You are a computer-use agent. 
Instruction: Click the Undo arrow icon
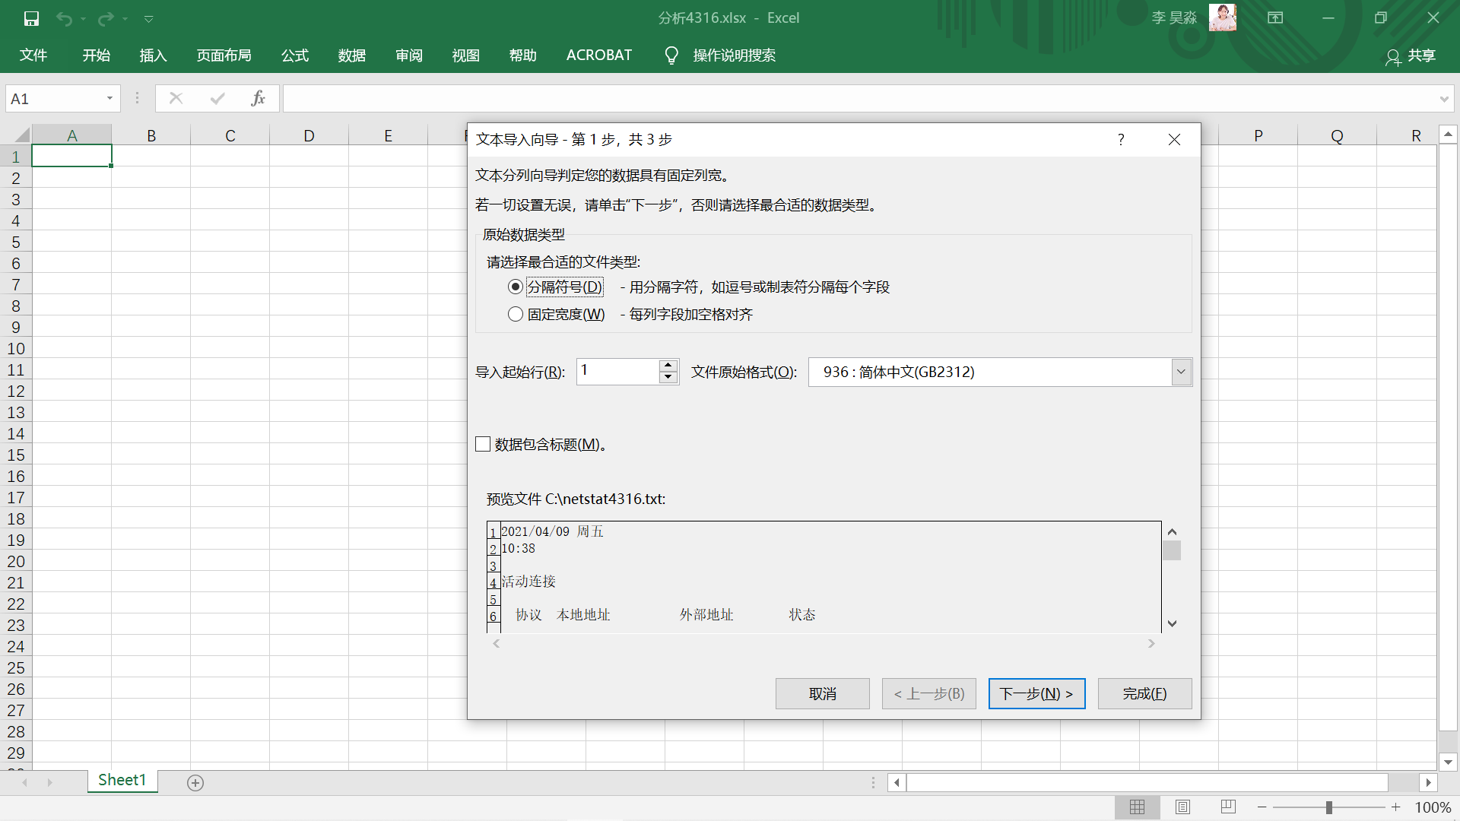64,18
